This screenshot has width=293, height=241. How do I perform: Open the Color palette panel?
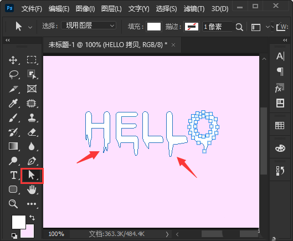(x=280, y=148)
